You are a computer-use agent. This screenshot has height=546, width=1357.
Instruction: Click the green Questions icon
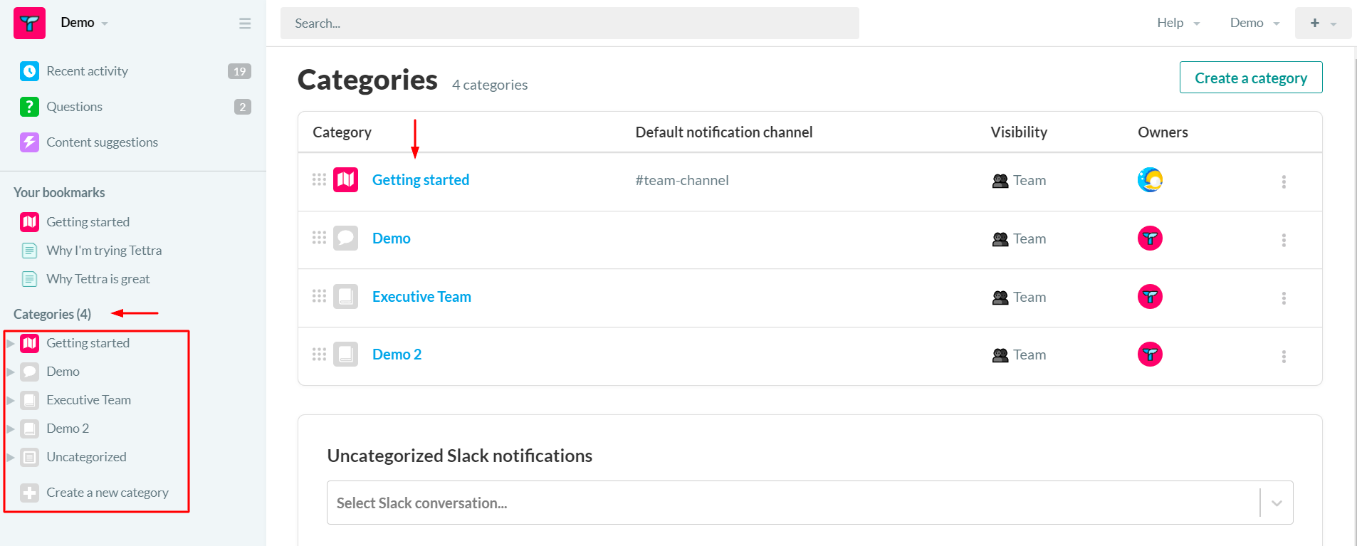coord(29,107)
